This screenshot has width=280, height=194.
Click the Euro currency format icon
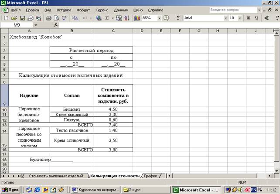[267, 18]
